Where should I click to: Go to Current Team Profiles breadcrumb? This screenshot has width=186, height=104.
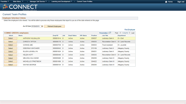coord(85,1)
